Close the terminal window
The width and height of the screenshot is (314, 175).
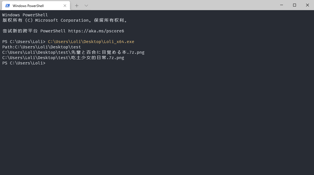[x=308, y=5]
